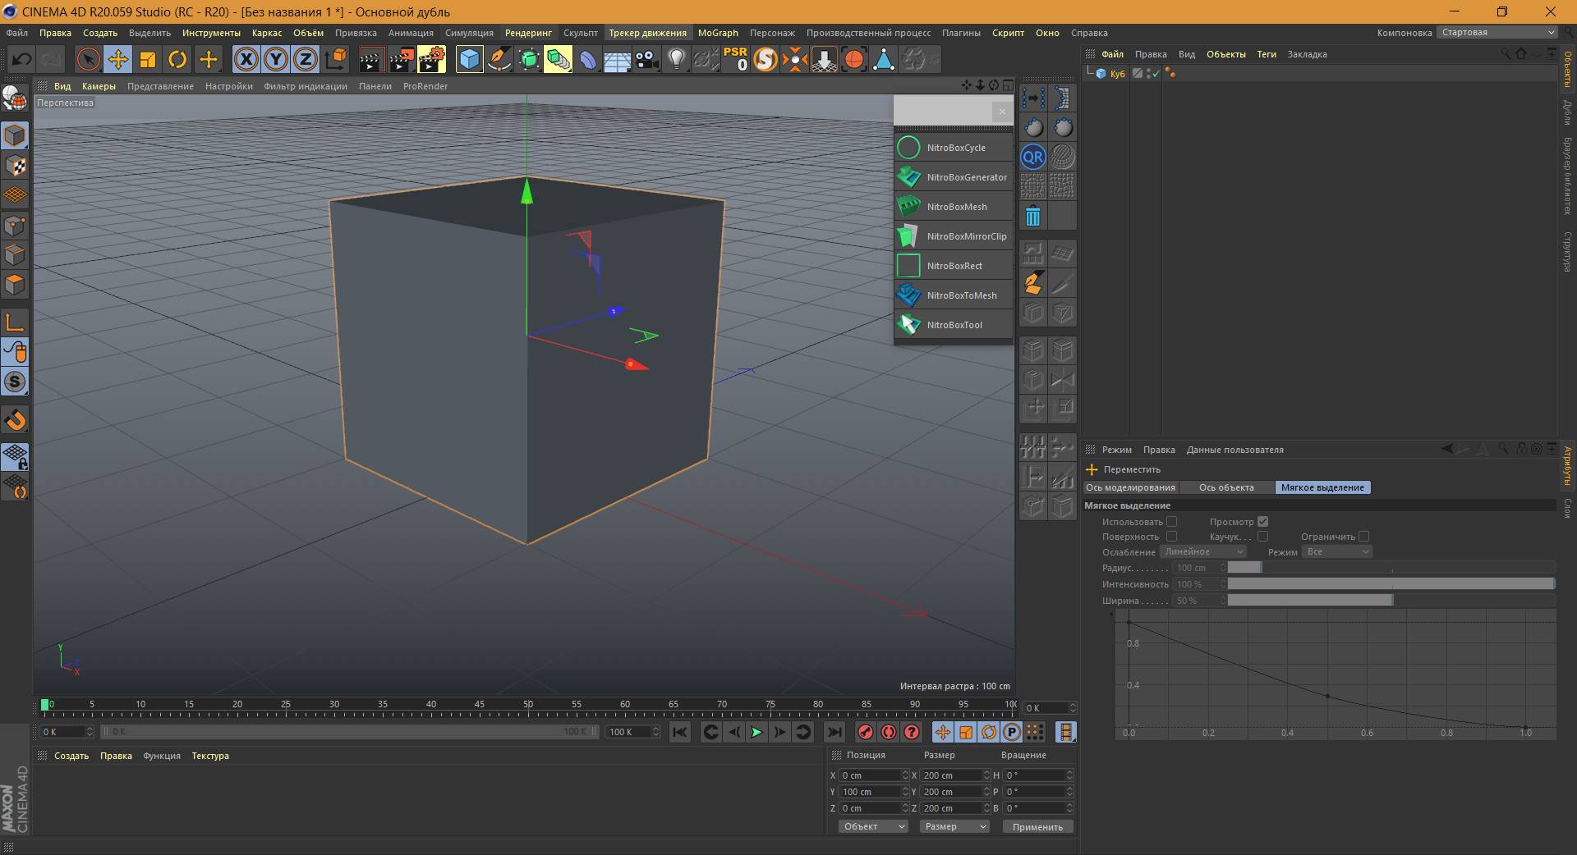Screen dimensions: 1577x855
Task: Switch to Мягкое выделение tab
Action: [x=1322, y=487]
